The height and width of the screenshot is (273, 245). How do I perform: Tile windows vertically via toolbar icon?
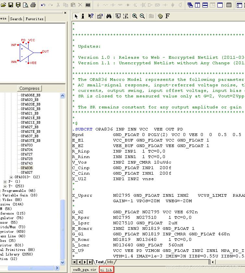point(198,5)
